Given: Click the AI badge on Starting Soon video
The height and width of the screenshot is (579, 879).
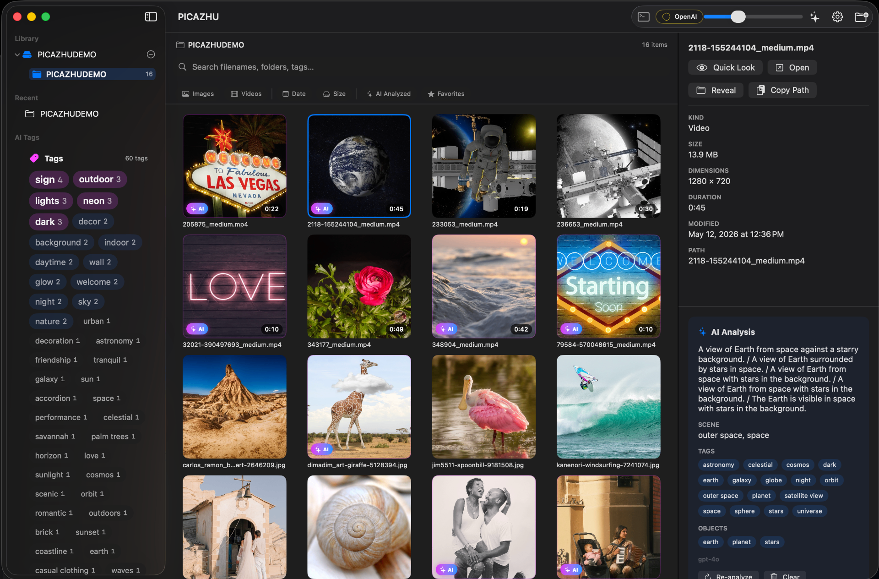Looking at the screenshot, I should click(x=571, y=329).
